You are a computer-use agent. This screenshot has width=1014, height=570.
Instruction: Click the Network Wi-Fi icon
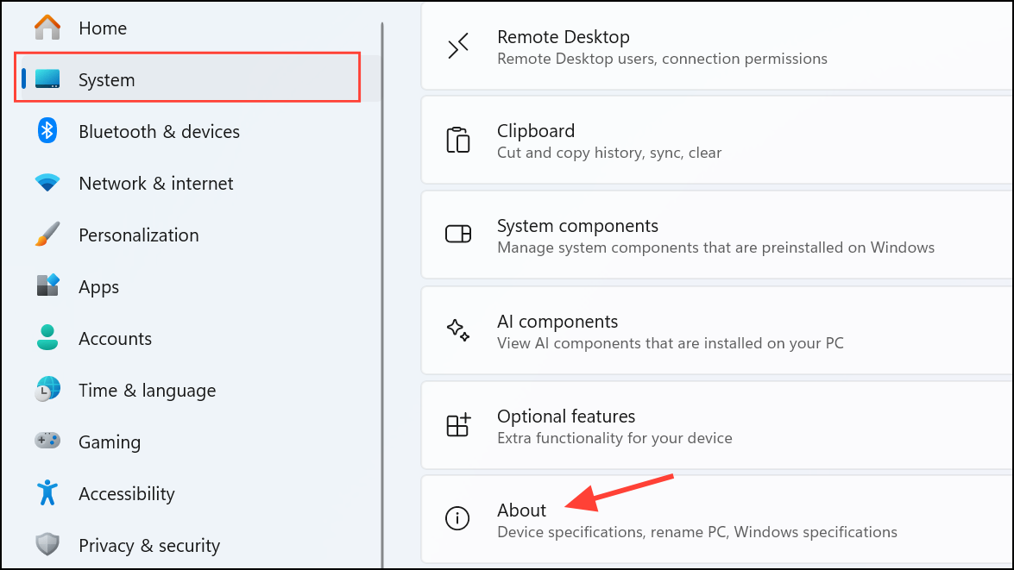[x=47, y=183]
